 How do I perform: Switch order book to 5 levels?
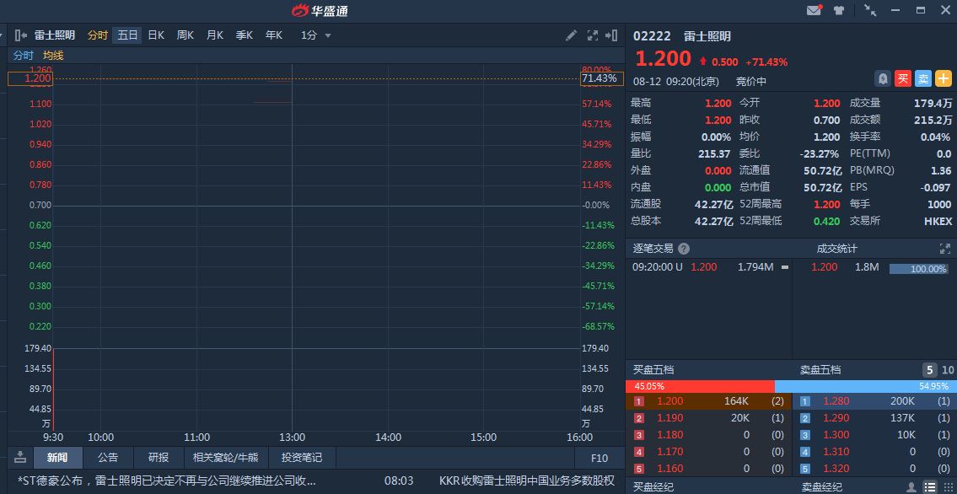[929, 370]
